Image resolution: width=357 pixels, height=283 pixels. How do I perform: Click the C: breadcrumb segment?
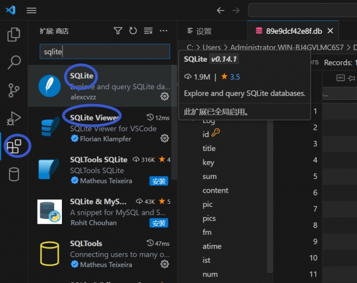[190, 48]
